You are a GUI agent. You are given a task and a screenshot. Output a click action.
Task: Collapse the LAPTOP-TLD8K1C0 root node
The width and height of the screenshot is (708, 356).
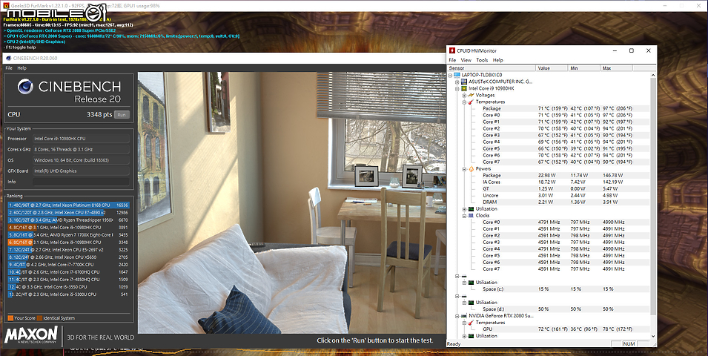(450, 75)
